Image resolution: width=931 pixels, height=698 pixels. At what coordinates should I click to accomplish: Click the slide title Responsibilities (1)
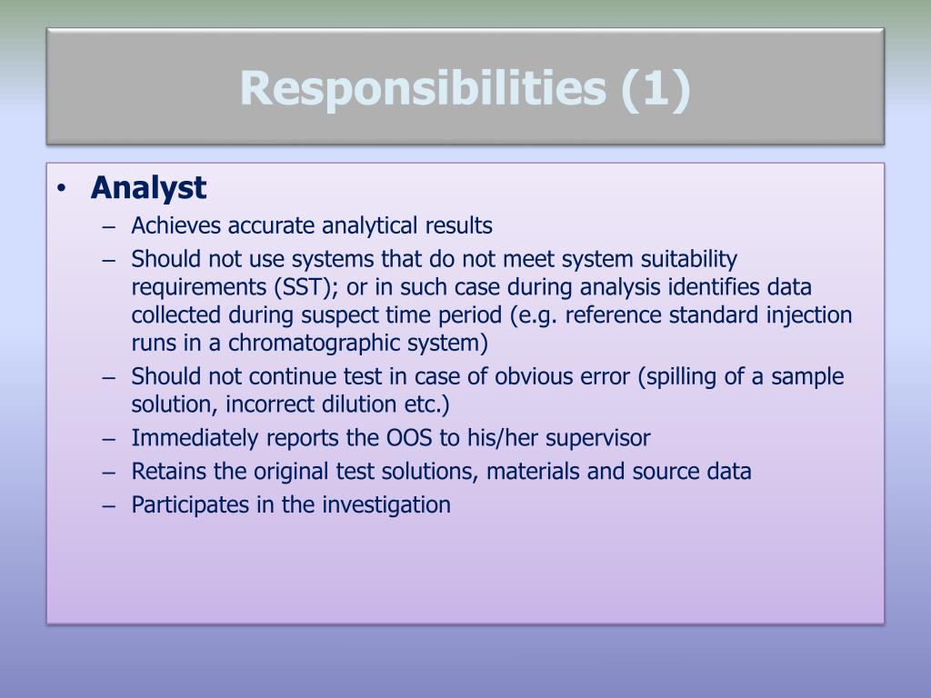click(465, 88)
